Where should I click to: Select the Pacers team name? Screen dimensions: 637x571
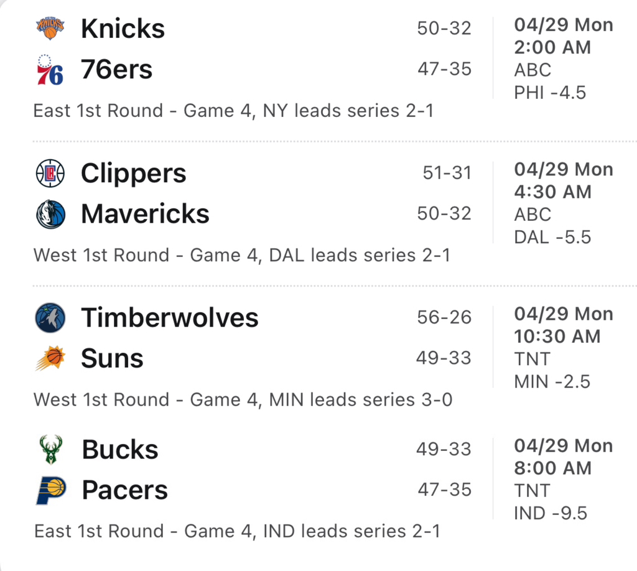(x=124, y=490)
